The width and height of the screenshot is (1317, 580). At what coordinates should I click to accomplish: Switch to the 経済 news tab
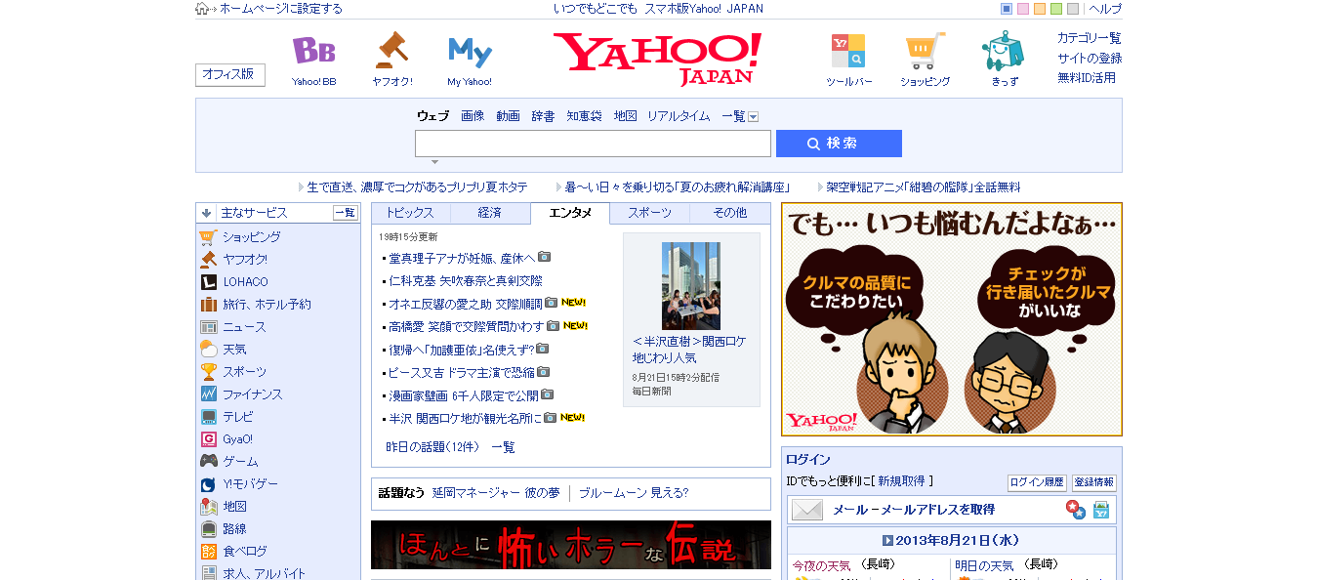coord(490,213)
